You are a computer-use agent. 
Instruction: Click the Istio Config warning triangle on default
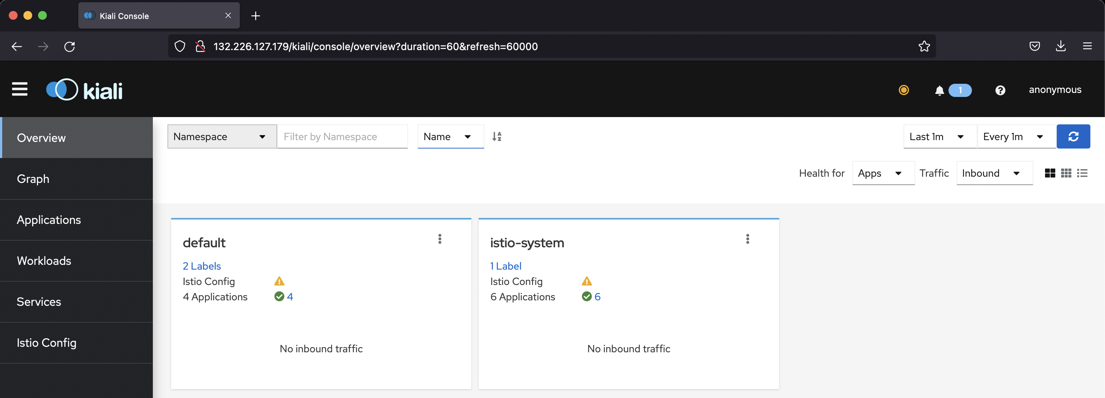click(279, 281)
